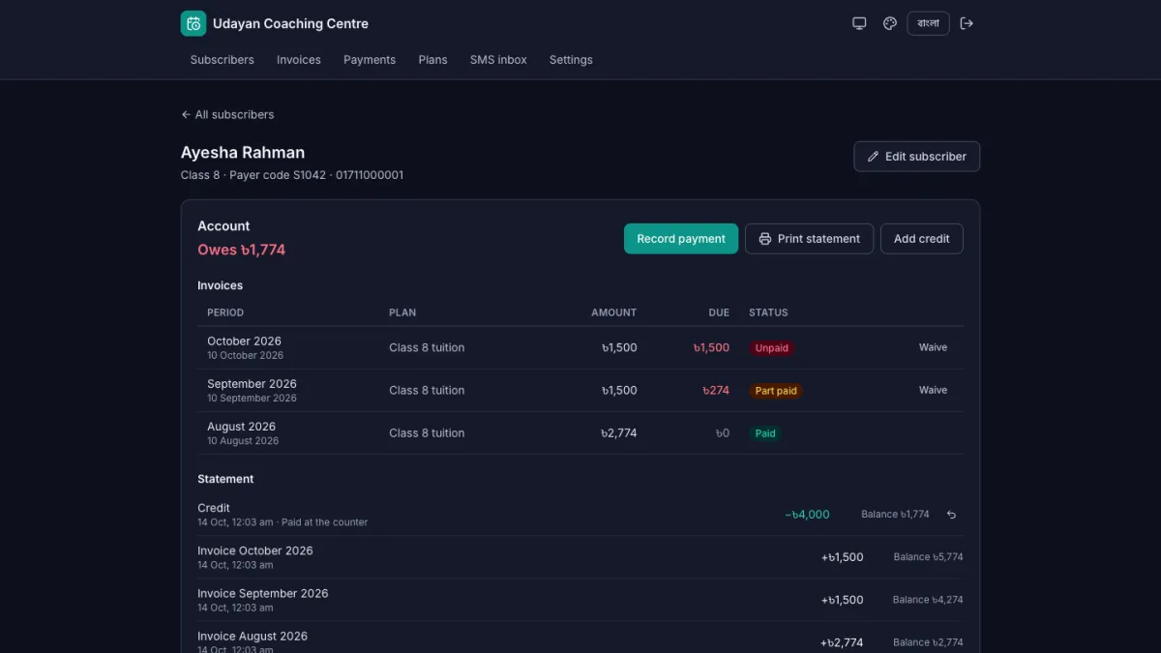The image size is (1161, 653).
Task: Go to the Settings tab
Action: tap(571, 60)
